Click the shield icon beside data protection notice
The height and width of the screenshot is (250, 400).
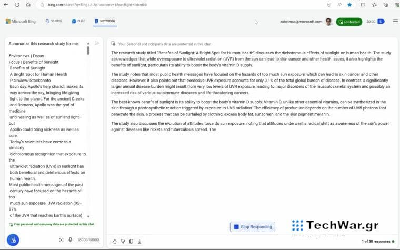coord(113,44)
